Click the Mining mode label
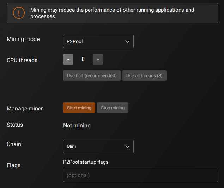This screenshot has height=188, width=224. click(23, 39)
